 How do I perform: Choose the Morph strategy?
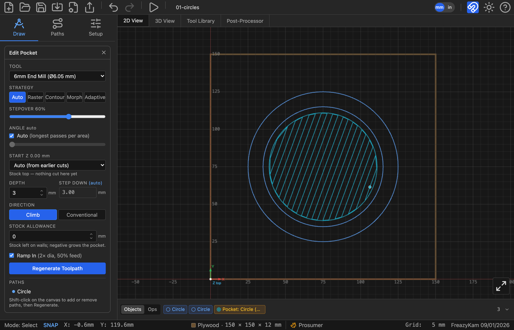click(x=75, y=97)
